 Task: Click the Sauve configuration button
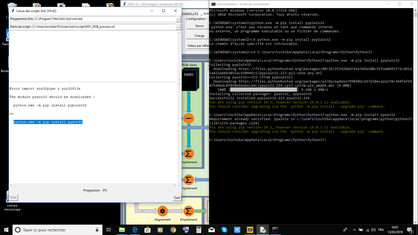(x=198, y=26)
